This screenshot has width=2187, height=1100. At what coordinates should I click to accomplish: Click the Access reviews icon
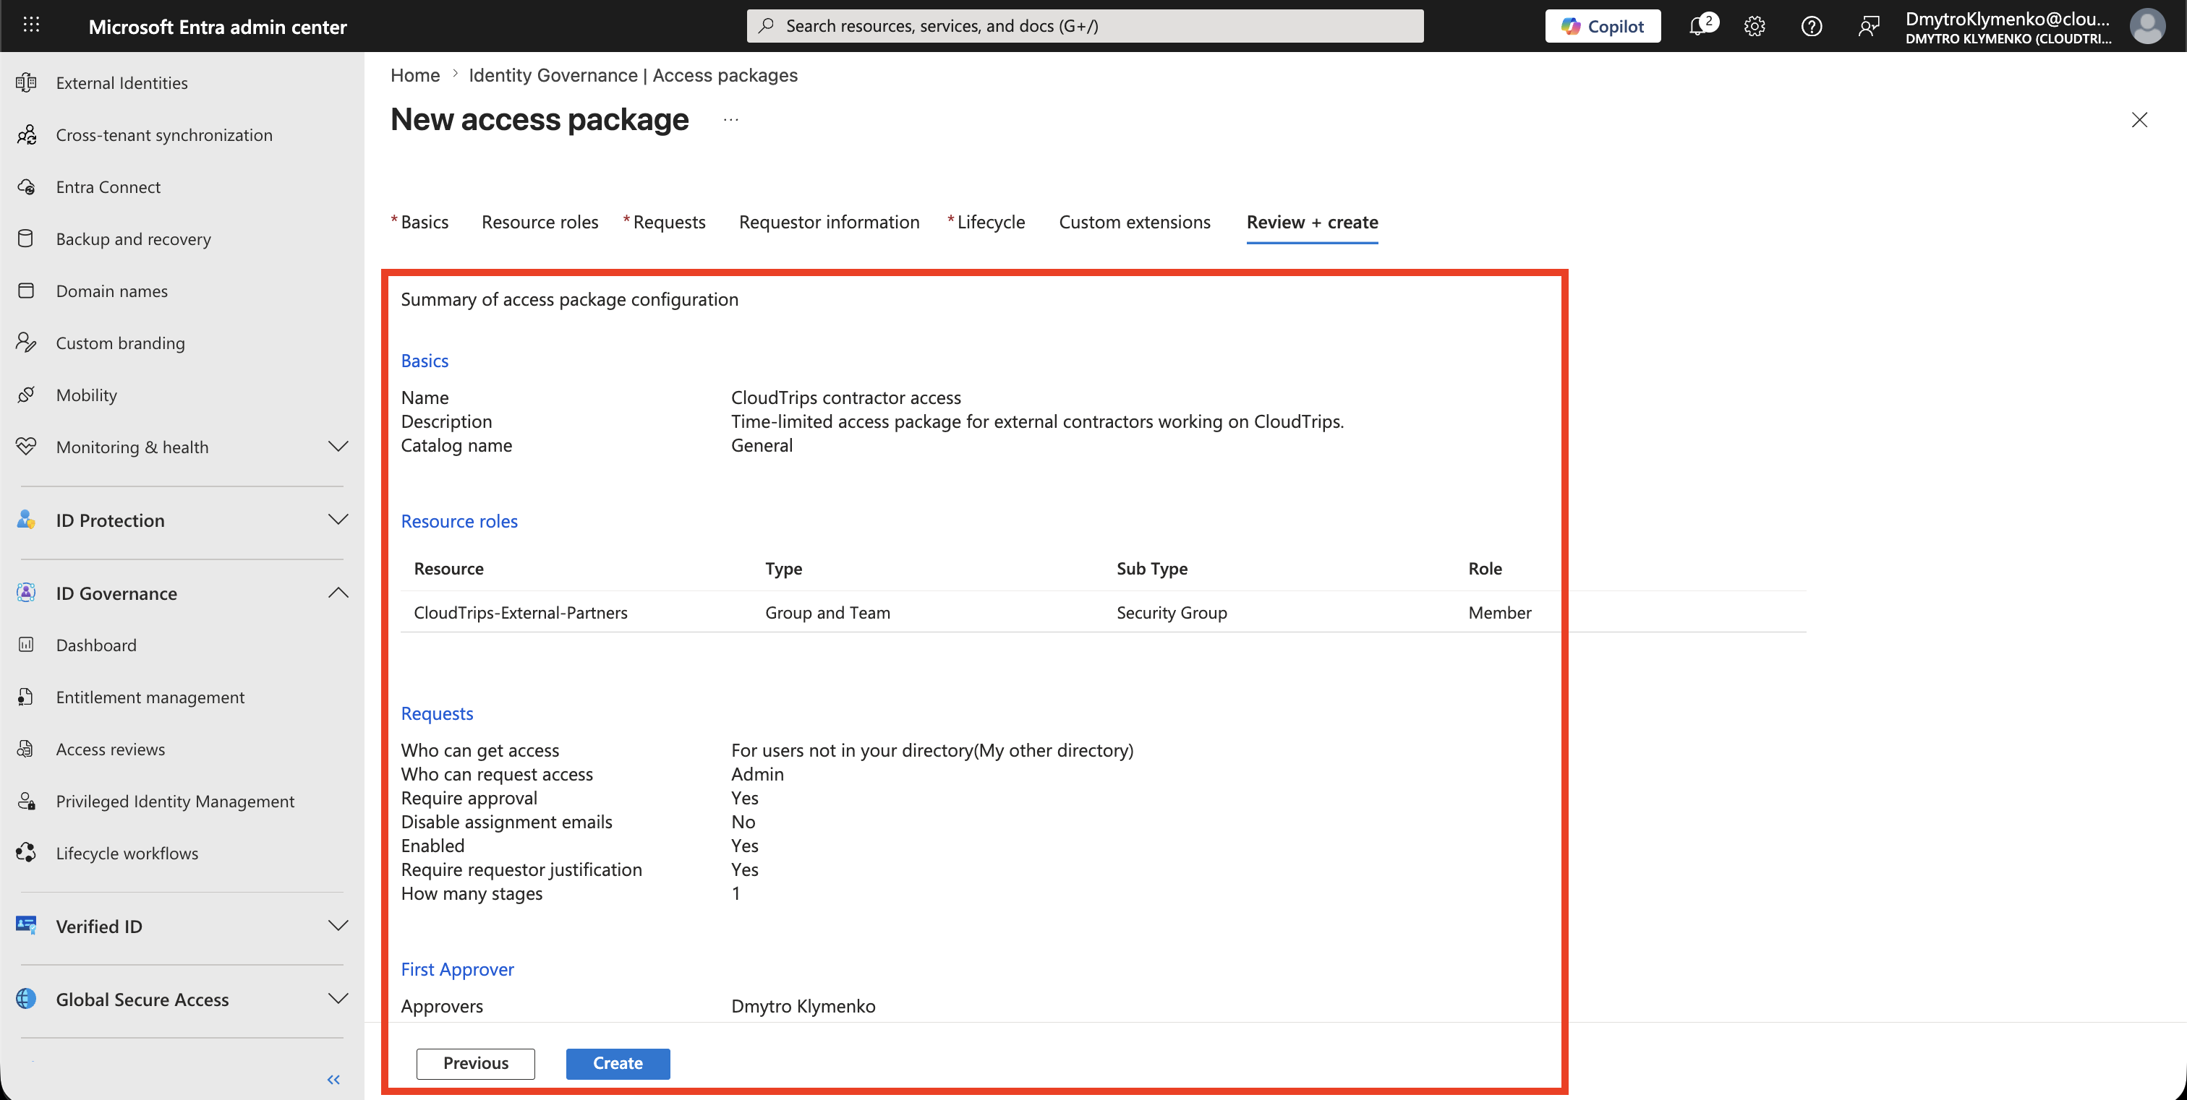click(26, 749)
